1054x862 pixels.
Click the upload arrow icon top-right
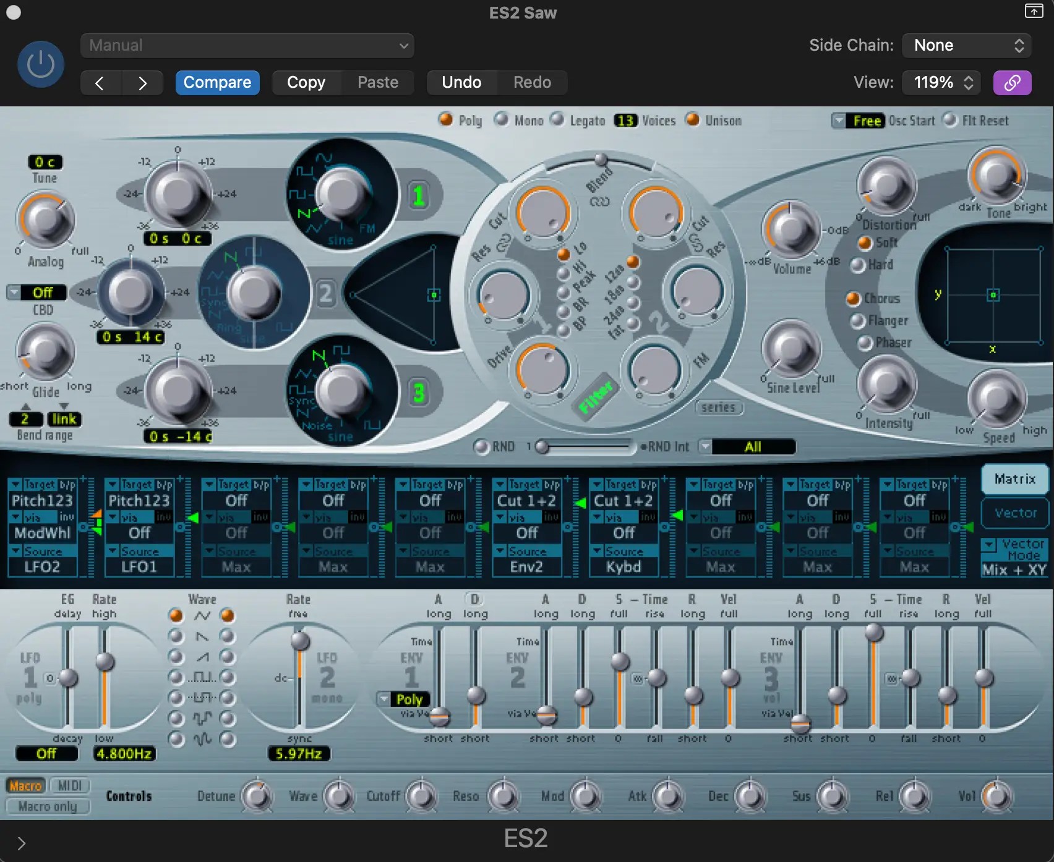point(1033,11)
